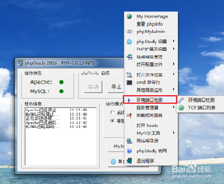Click the cmd 命令行 terminal icon

129,82
